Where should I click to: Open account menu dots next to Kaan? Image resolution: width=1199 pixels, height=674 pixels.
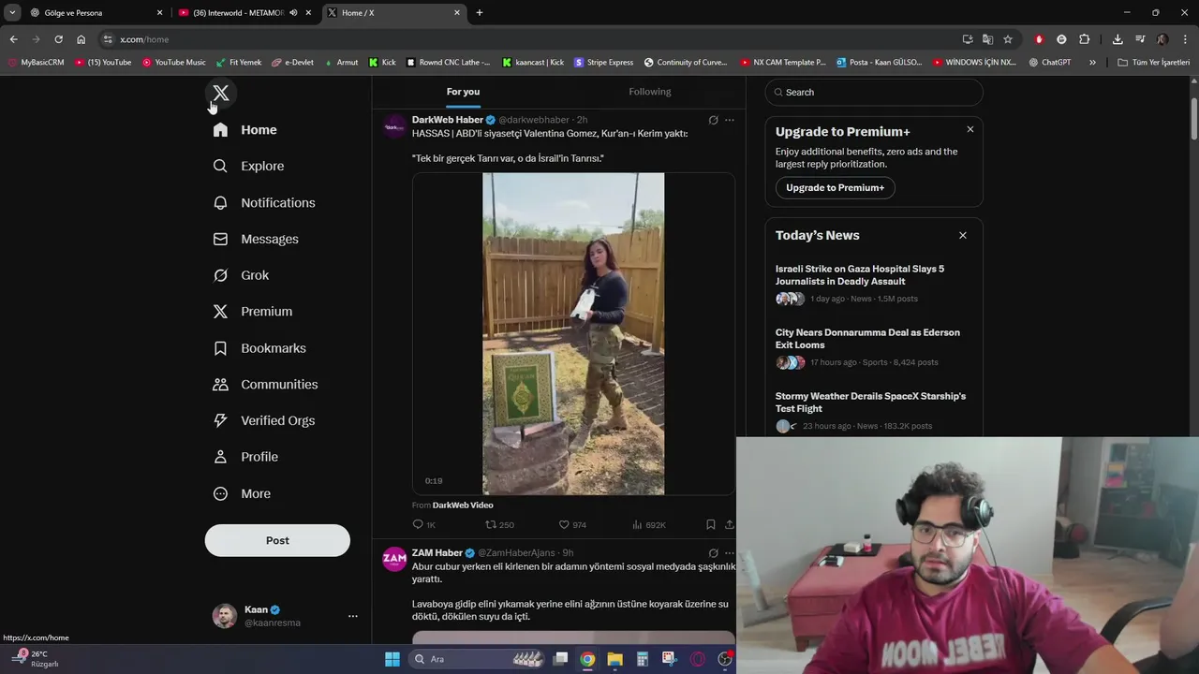point(353,616)
